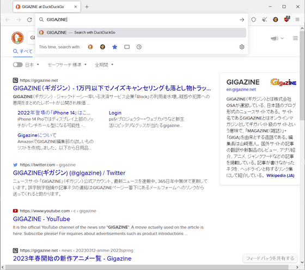This screenshot has height=270, width=305.
Task: Open the Login sublink
Action: [x=115, y=113]
